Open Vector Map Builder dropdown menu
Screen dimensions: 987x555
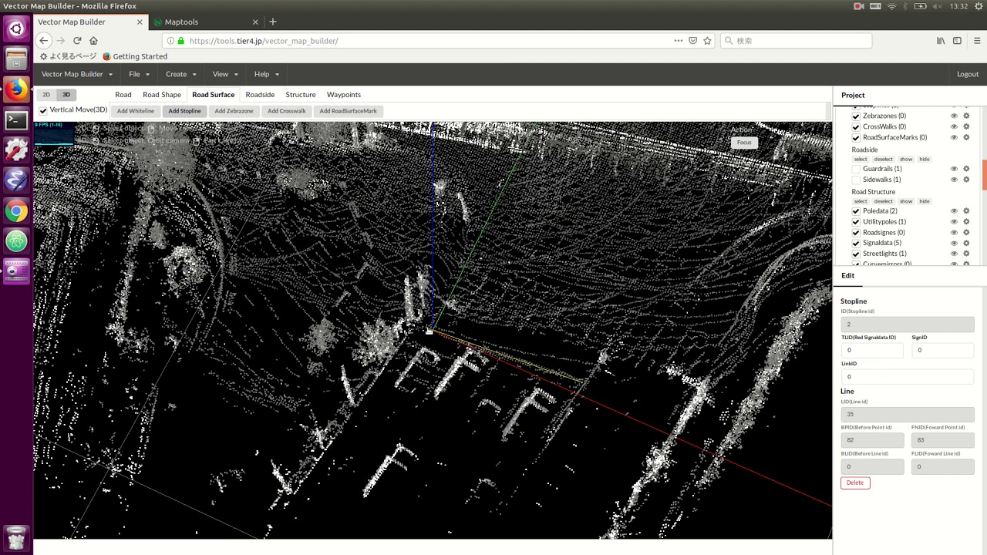(77, 74)
